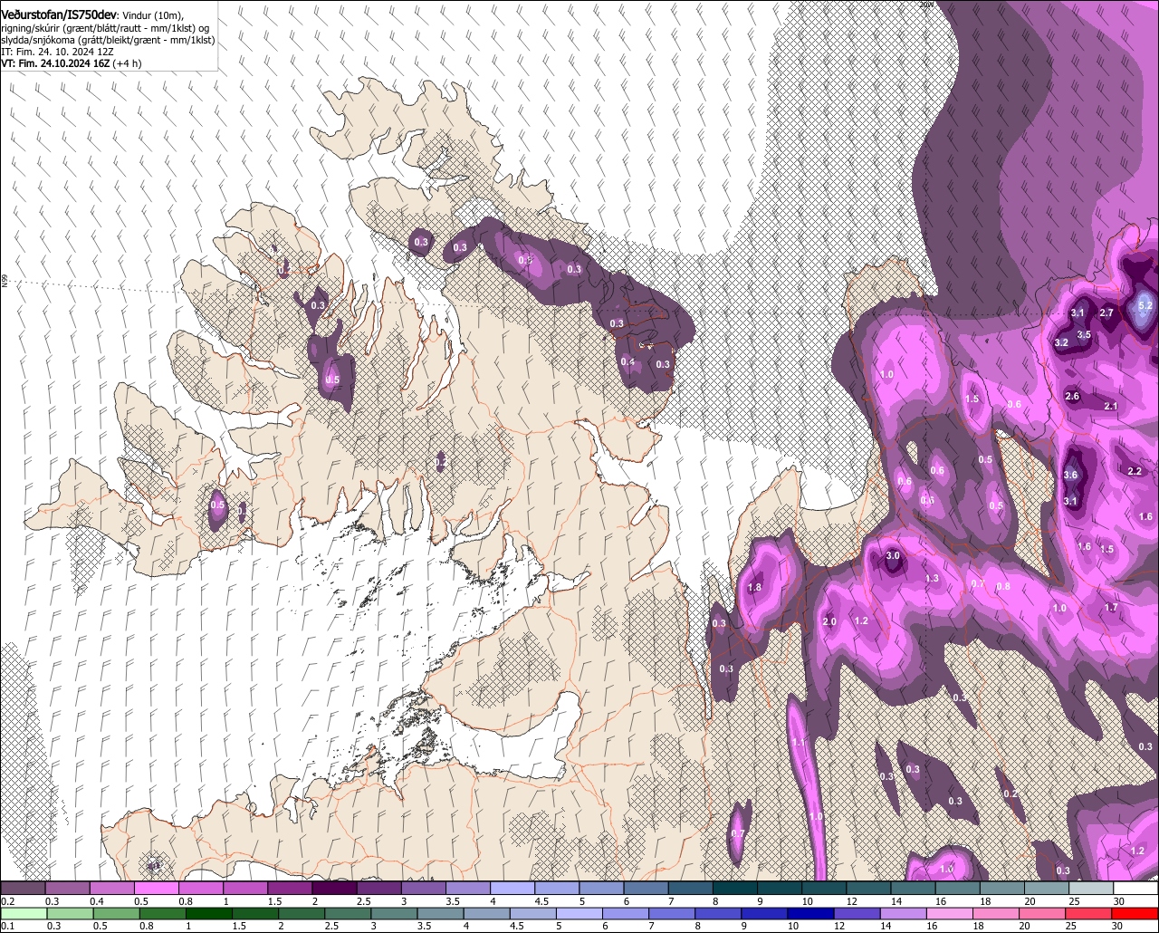Screen dimensions: 1159x933
Task: Select the dark purple top-row swatch between 2 and 2.5
Action: click(x=335, y=889)
